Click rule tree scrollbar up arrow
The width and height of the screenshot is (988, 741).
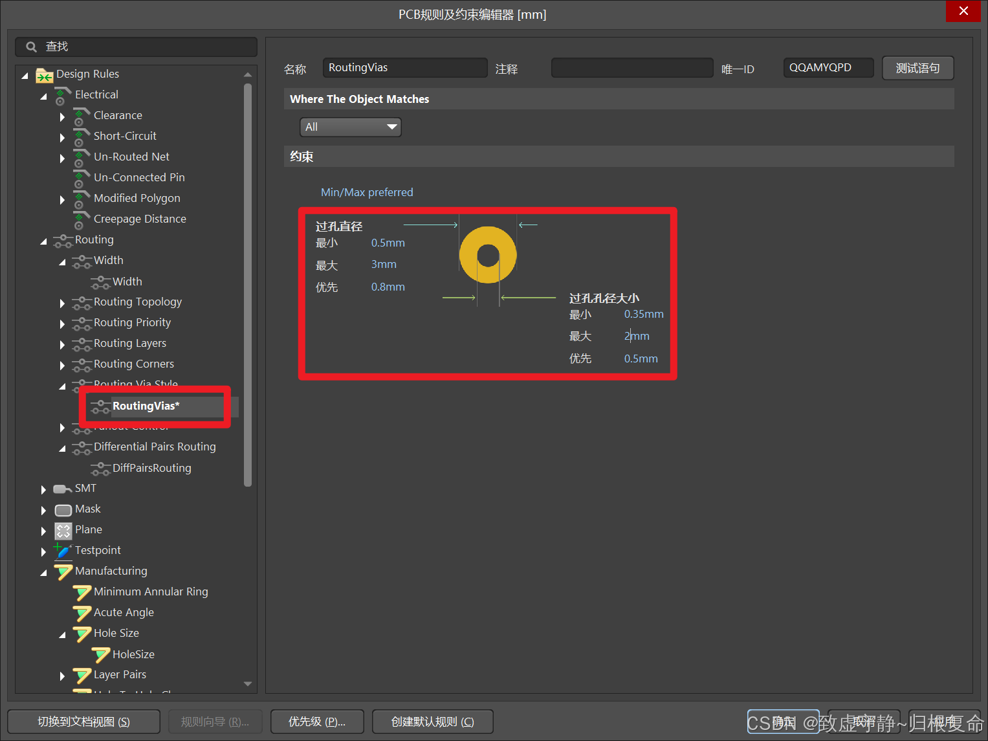point(247,74)
